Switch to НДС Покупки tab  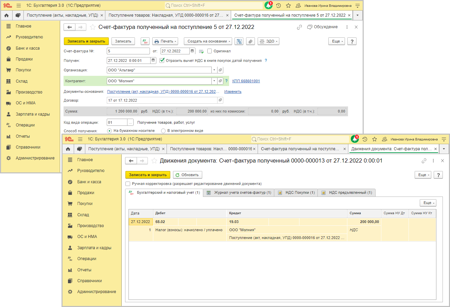pos(296,193)
